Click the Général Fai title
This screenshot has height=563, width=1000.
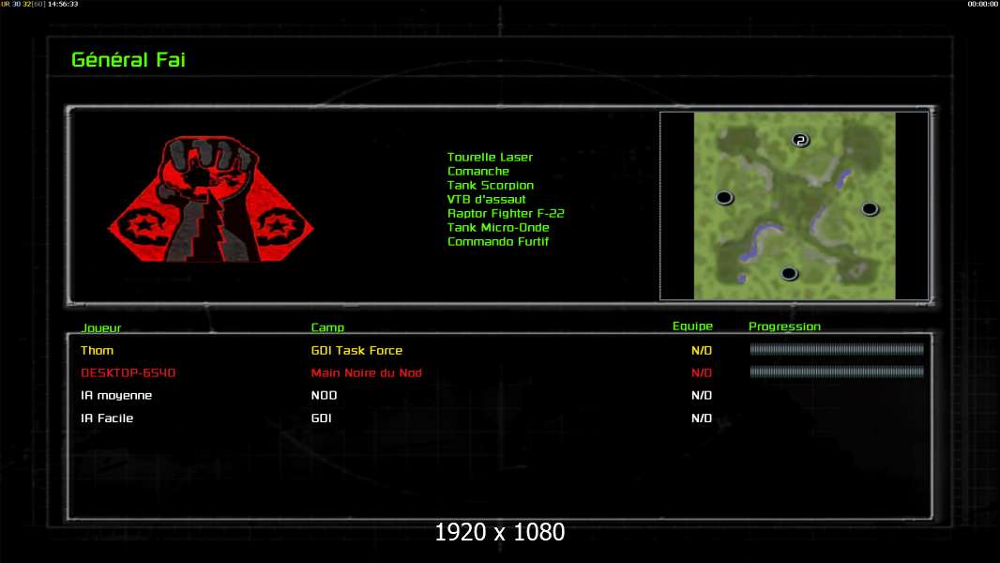(129, 60)
